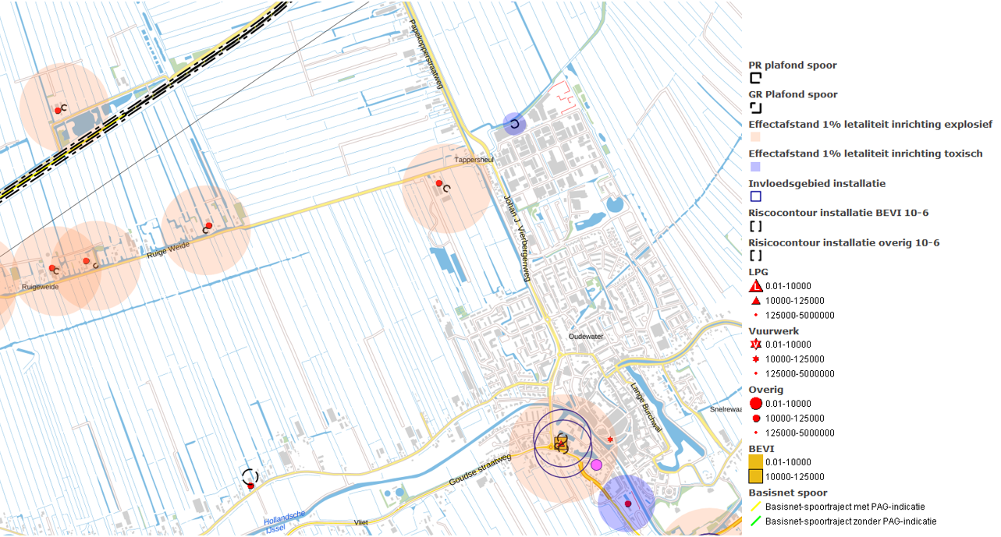Click the BEVI legend heading
1001x537 pixels.
761,449
